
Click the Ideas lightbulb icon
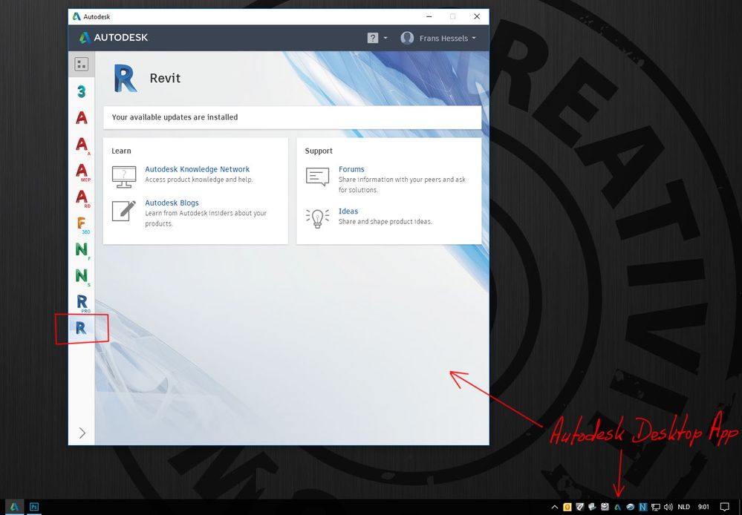(318, 218)
